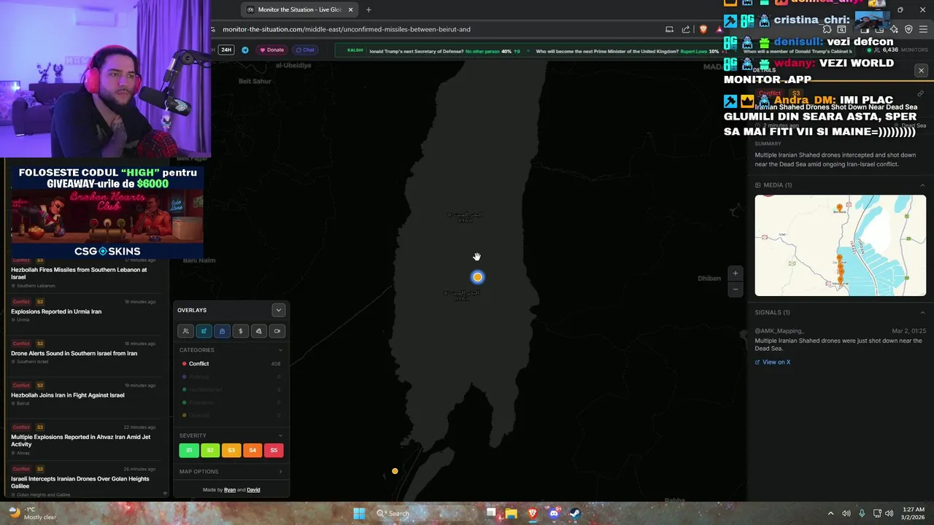
Task: Open Ryan's credit link
Action: [x=229, y=490]
